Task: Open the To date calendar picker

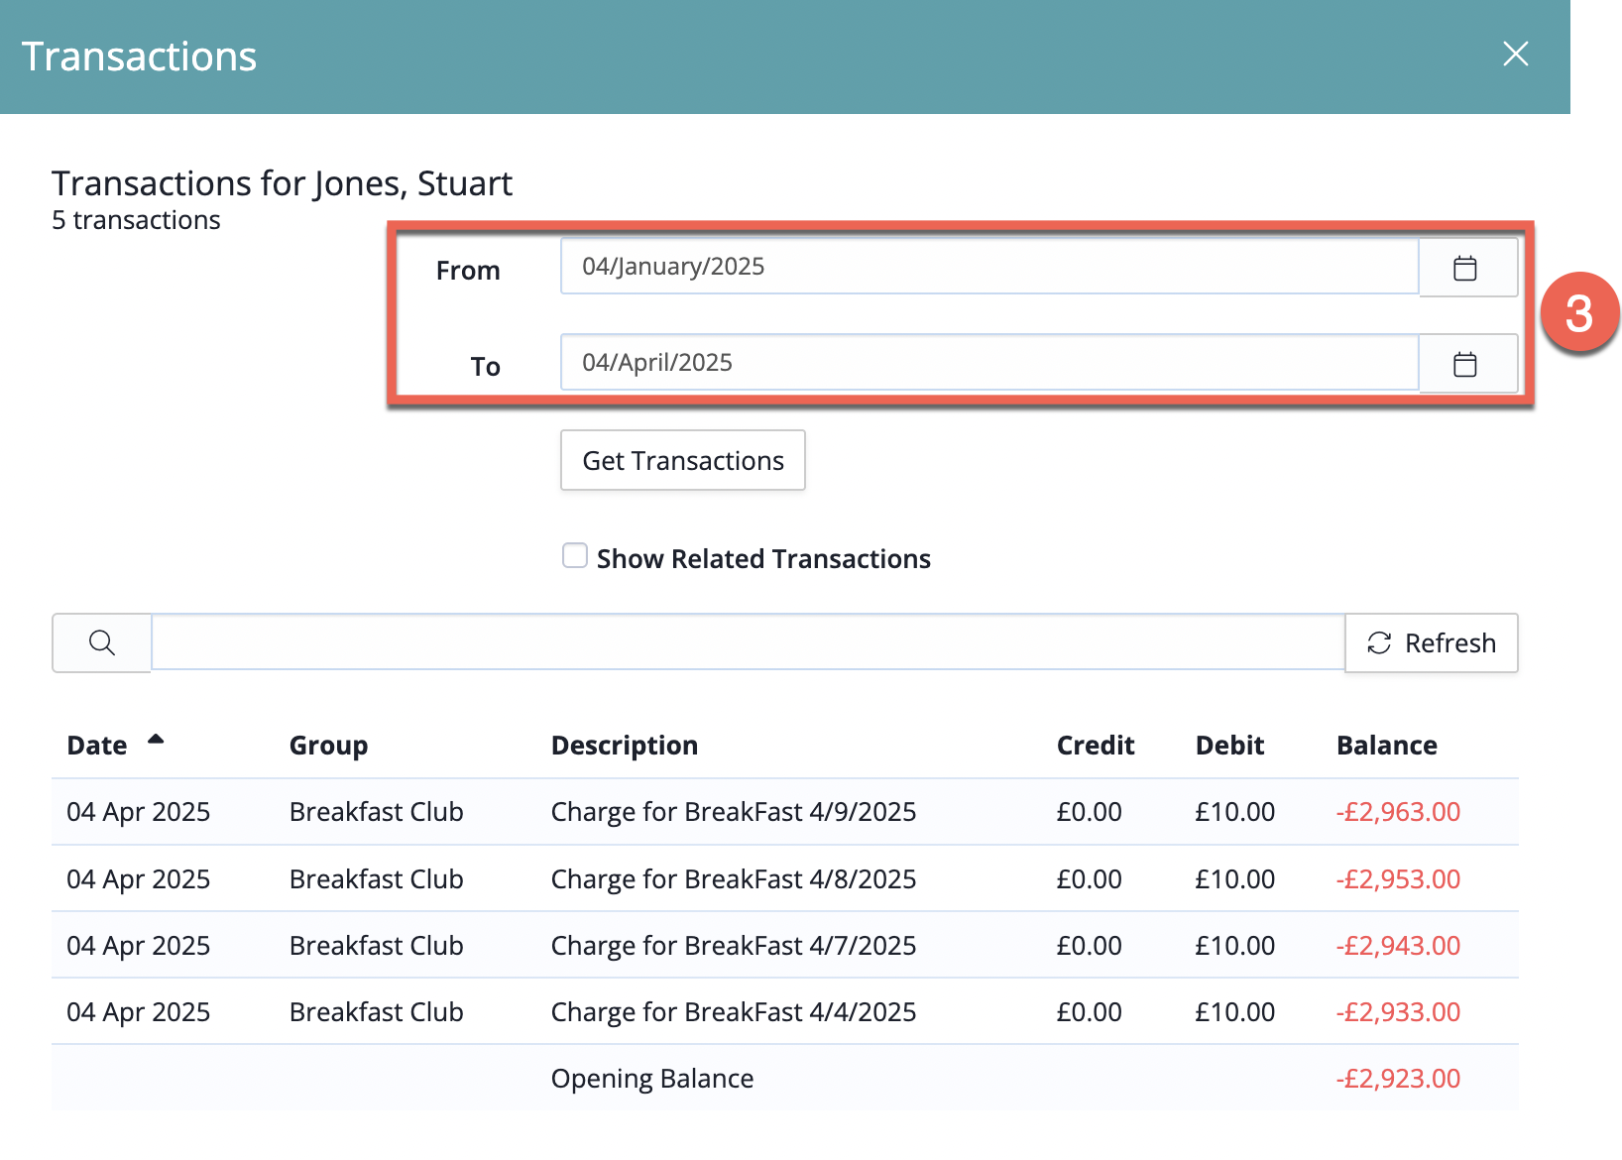Action: (1465, 364)
